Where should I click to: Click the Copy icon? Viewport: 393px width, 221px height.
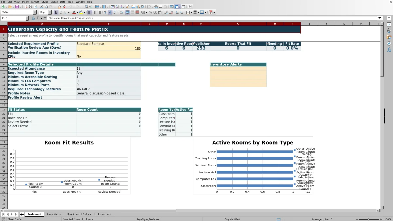(46, 7)
